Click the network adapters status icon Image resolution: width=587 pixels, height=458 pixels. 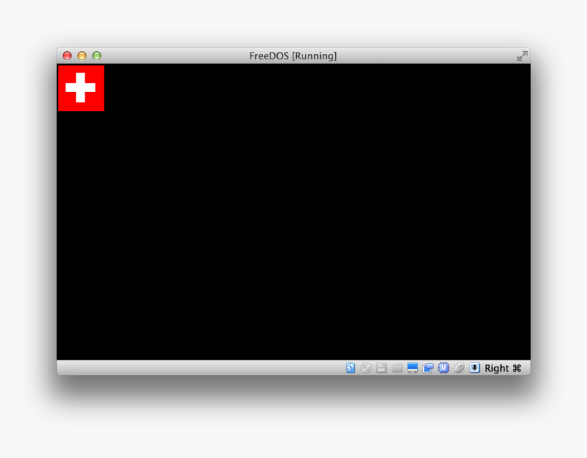428,368
